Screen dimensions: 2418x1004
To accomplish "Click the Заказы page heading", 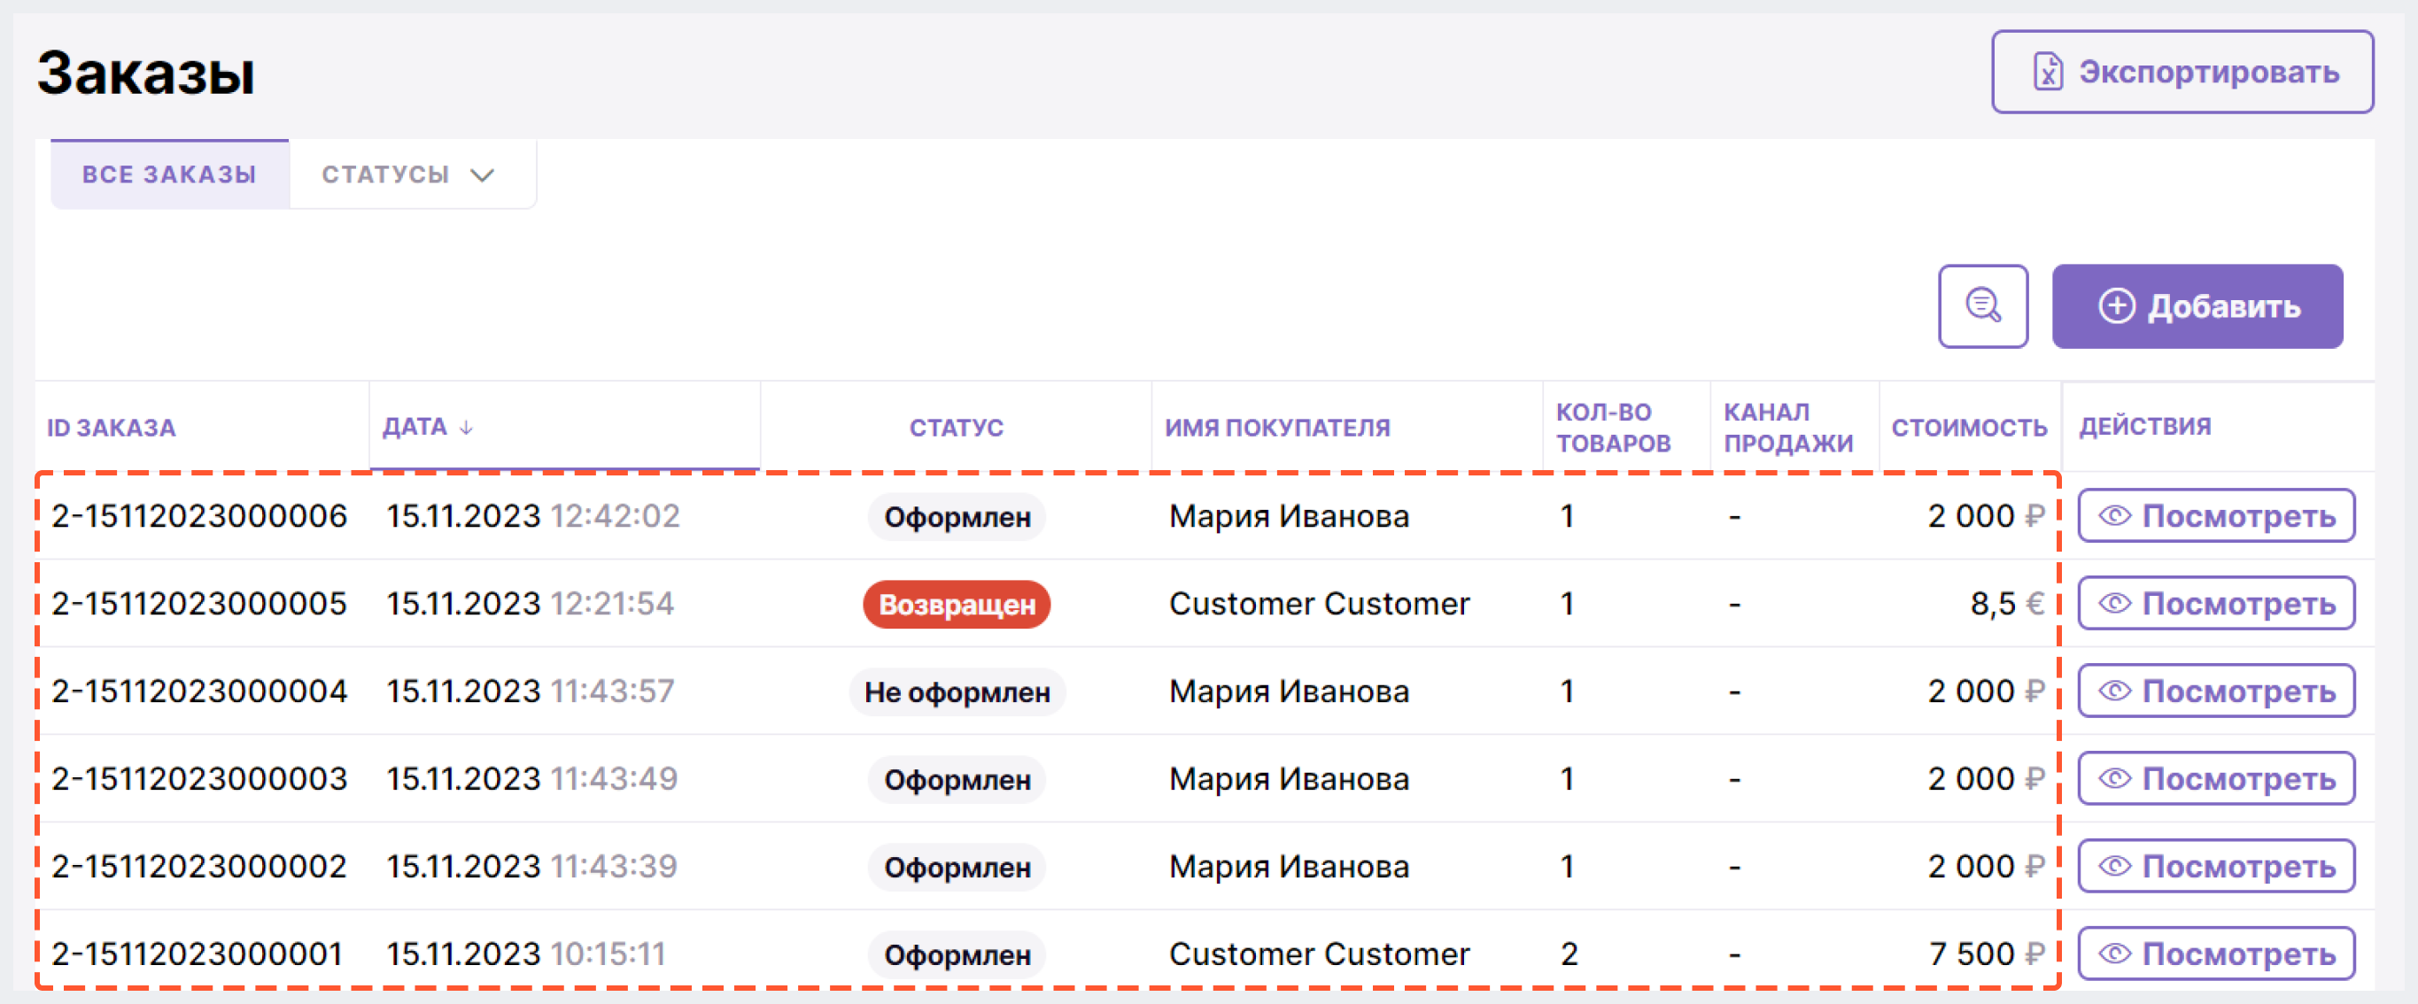I will (x=145, y=73).
